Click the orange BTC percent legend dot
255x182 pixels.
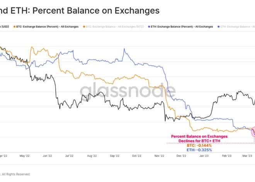14,27
